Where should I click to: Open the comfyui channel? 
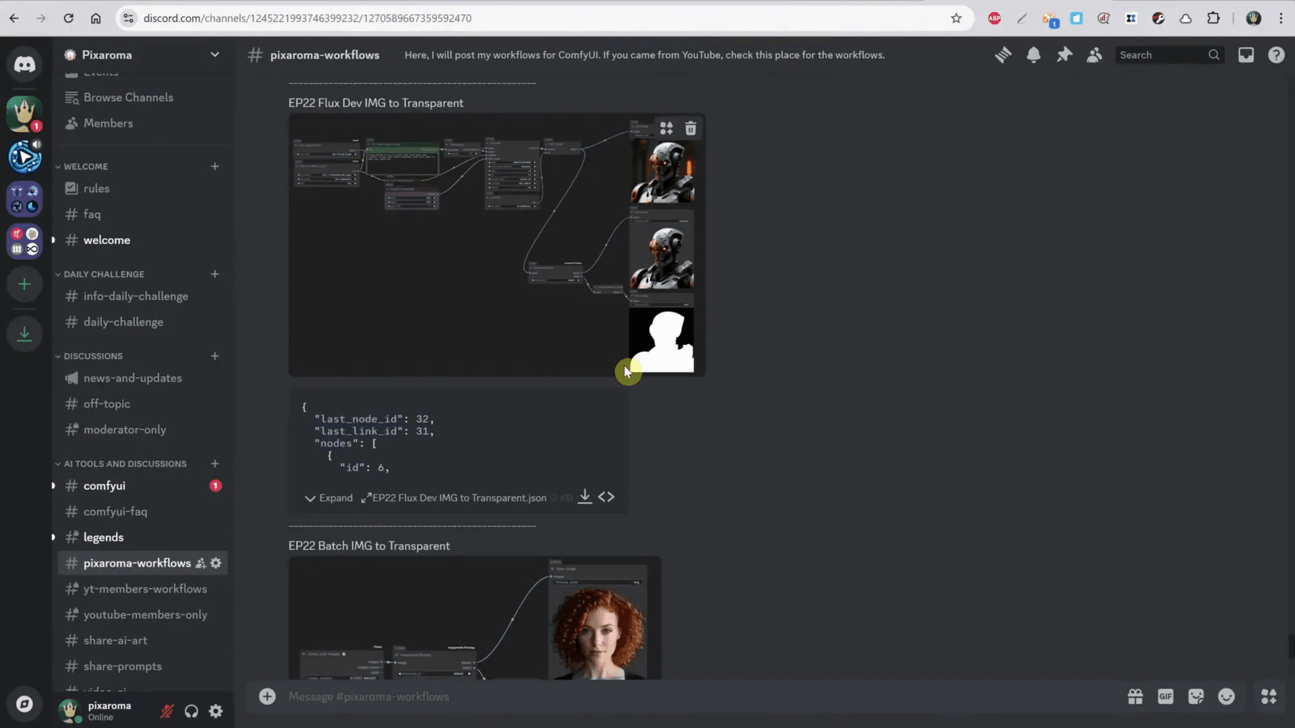142,486
